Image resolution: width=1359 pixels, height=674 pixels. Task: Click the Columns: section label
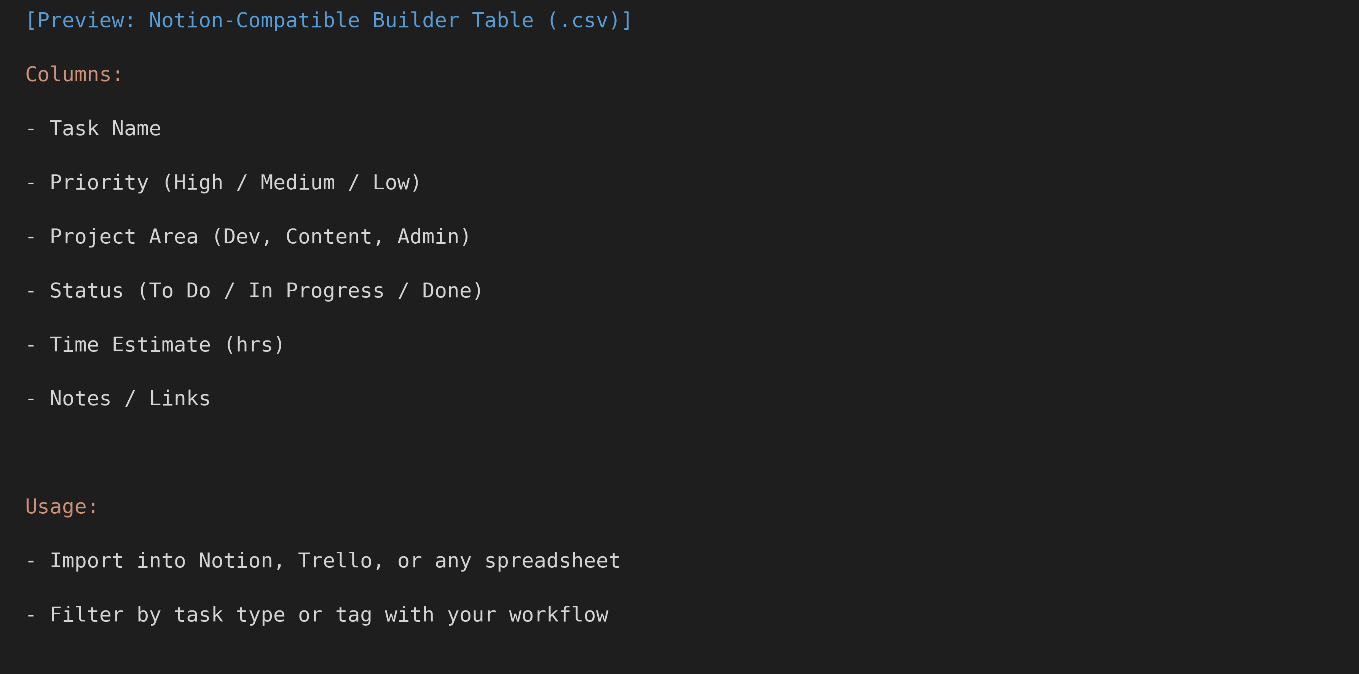point(74,74)
